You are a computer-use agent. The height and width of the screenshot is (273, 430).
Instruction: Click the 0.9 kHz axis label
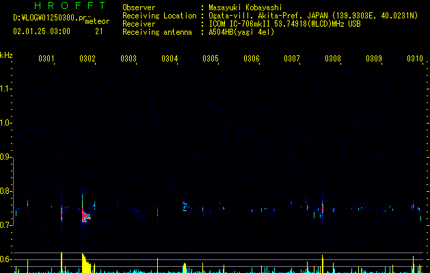pos(5,157)
